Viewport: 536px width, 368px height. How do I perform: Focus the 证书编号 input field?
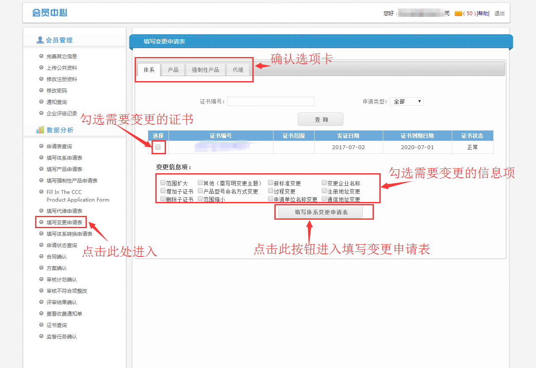coord(271,101)
